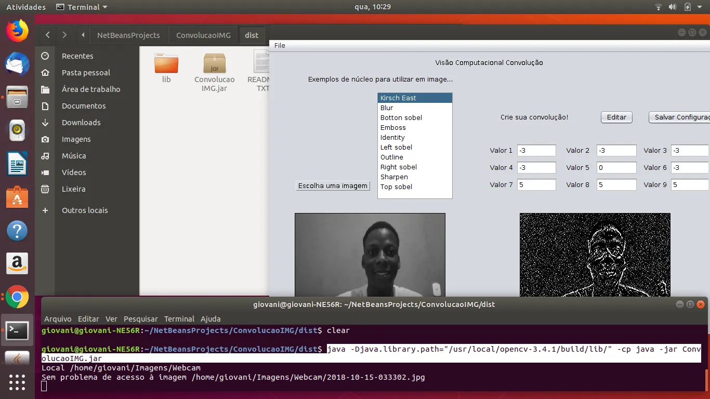The height and width of the screenshot is (399, 710).
Task: Show Applications grid in the dock
Action: 17,382
